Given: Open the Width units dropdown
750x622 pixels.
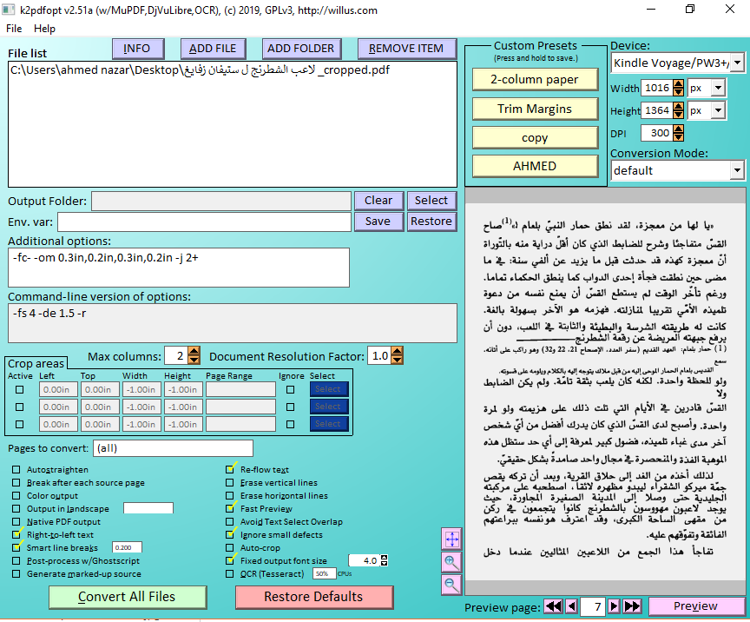Looking at the screenshot, I should click(x=718, y=88).
